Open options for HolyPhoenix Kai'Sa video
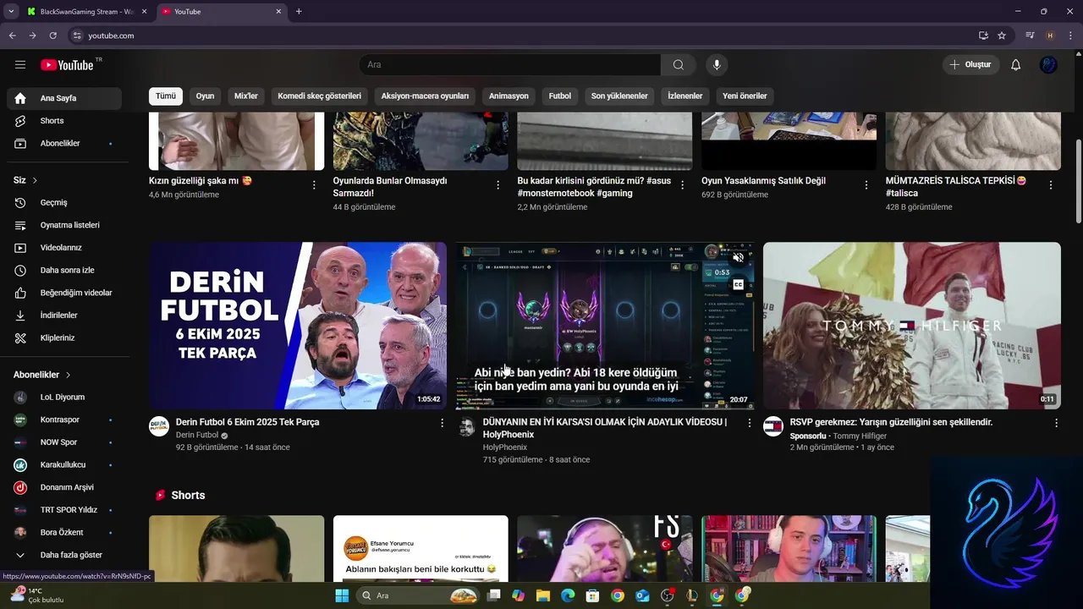Viewport: 1083px width, 609px height. pyautogui.click(x=749, y=423)
